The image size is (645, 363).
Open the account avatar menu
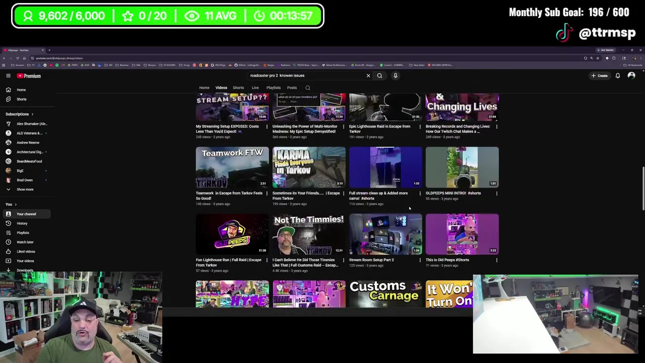pyautogui.click(x=631, y=76)
